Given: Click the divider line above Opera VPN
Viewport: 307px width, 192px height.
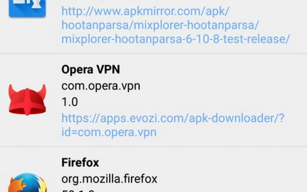Looking at the screenshot, I should coord(153,53).
